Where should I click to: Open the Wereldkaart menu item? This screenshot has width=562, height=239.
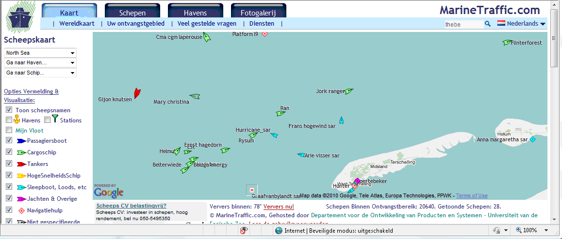tap(77, 24)
